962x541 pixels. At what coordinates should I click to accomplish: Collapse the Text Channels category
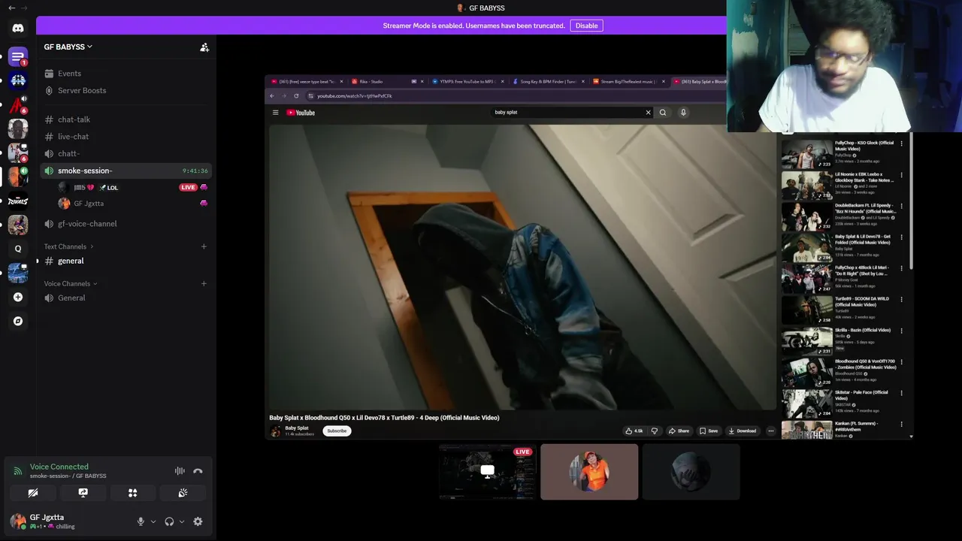(68, 246)
